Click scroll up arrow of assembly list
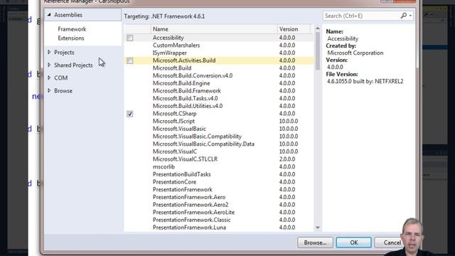Viewport: 455px width, 256px height. click(318, 28)
